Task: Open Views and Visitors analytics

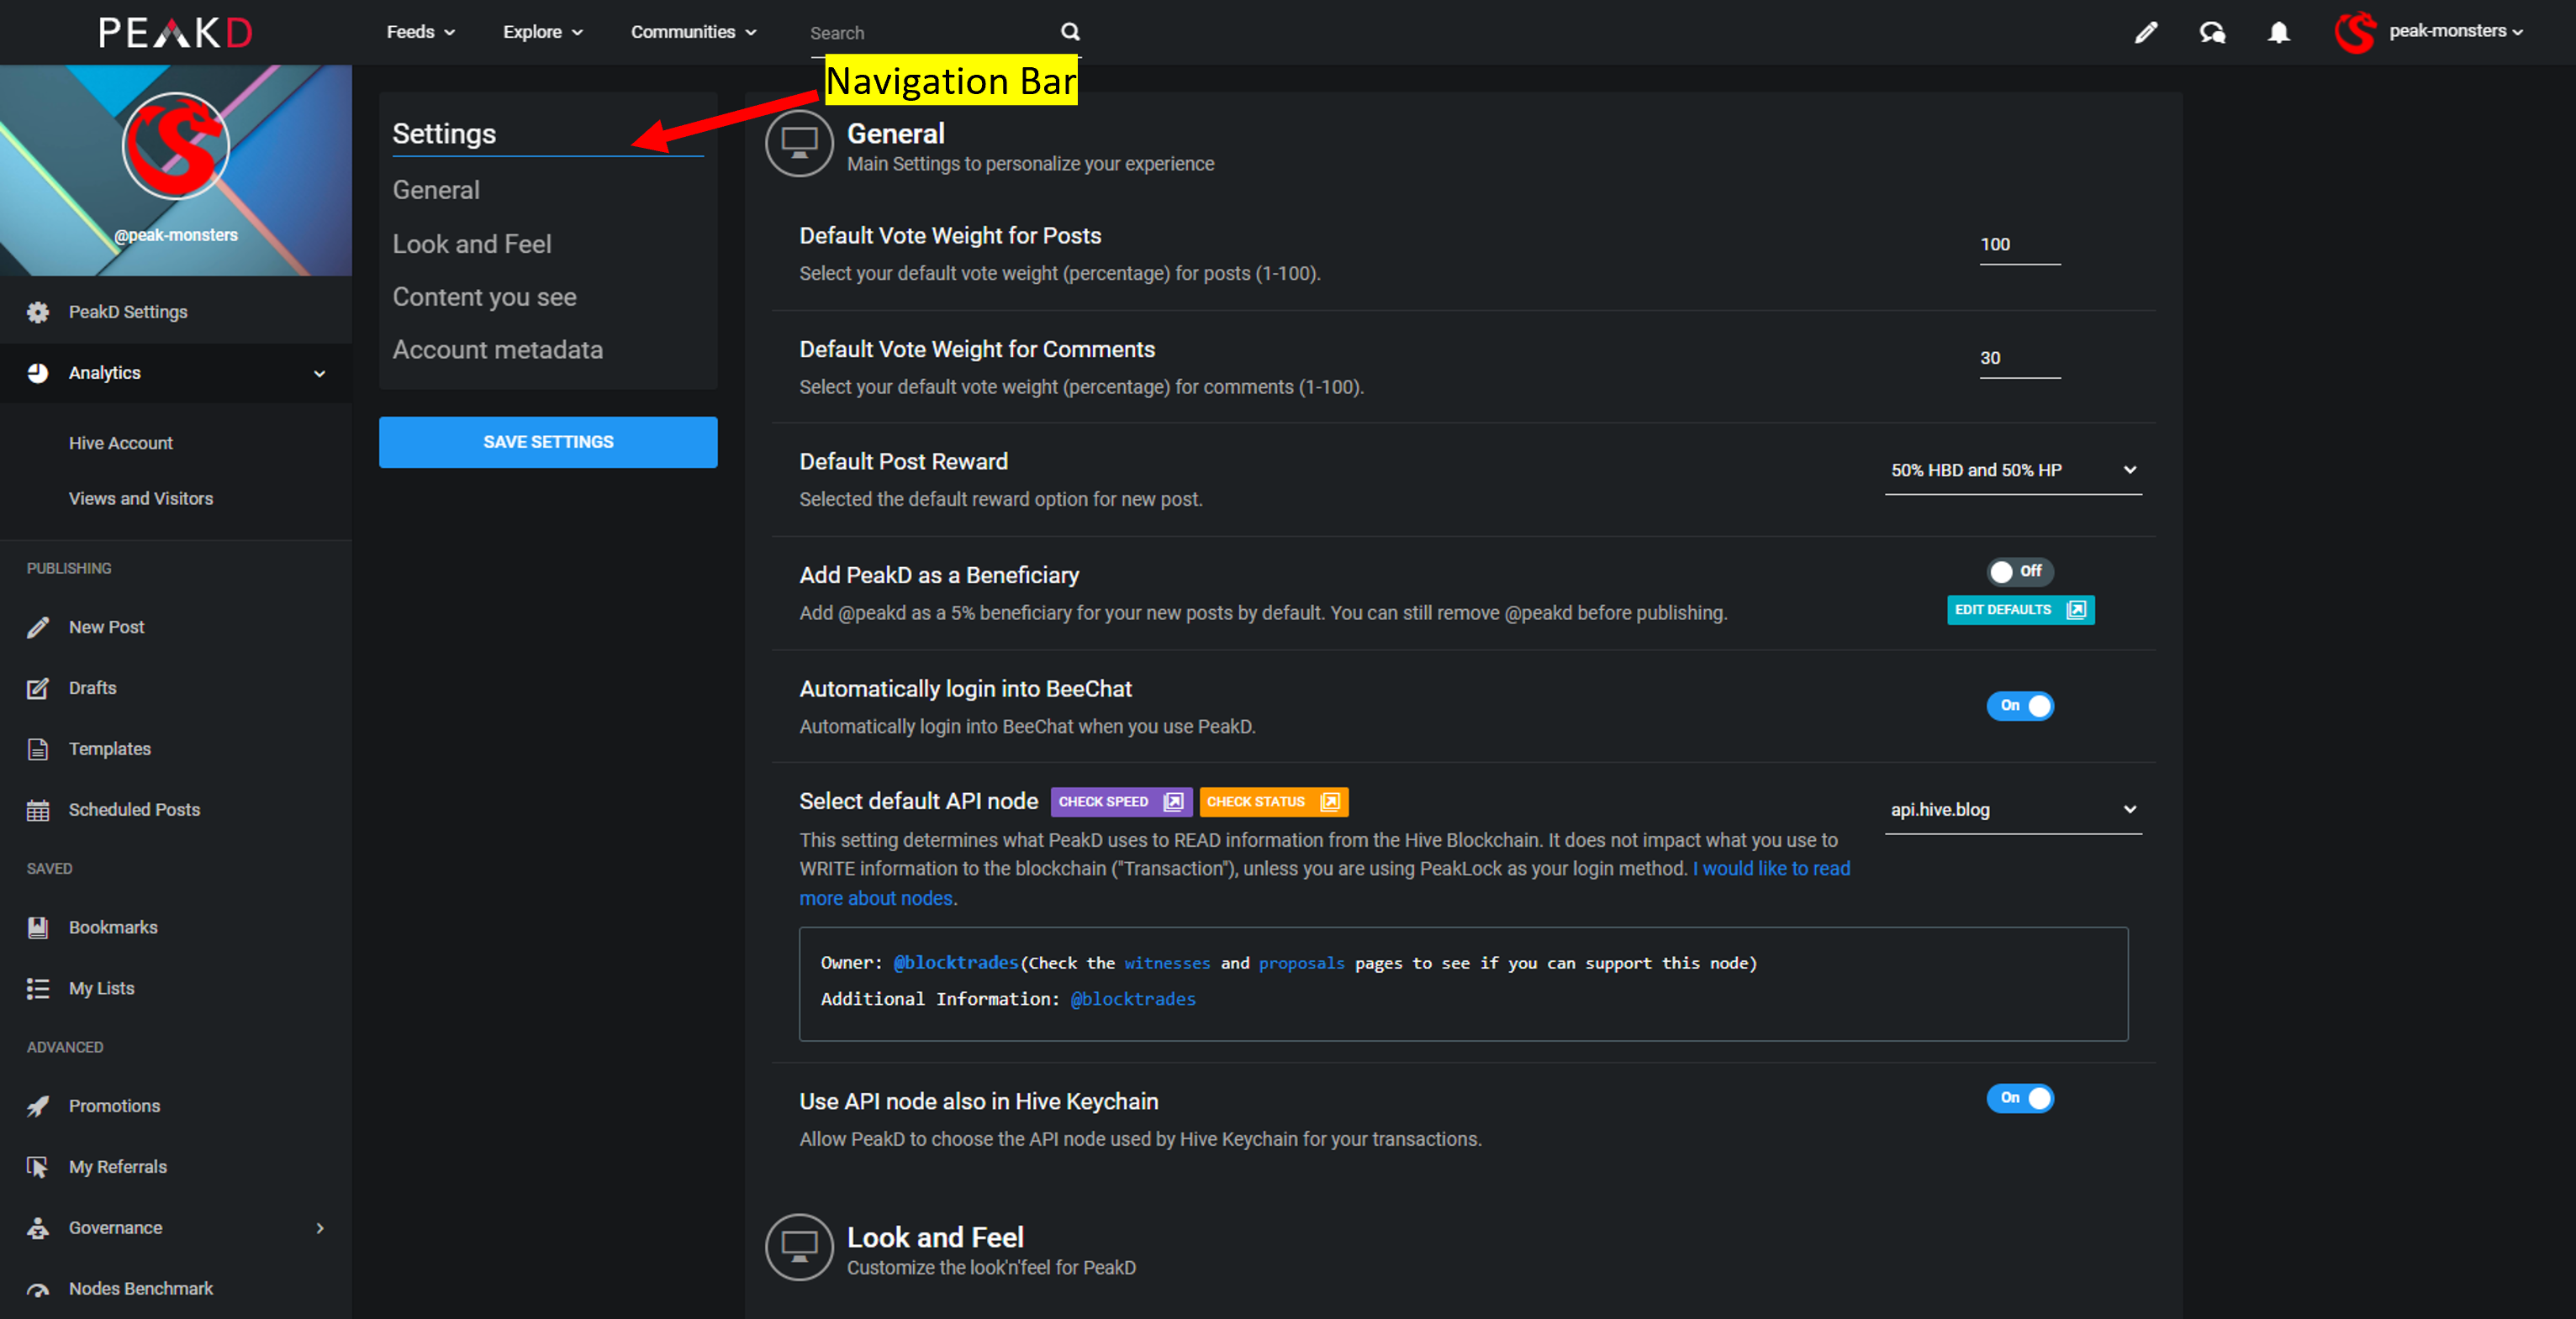Action: pyautogui.click(x=141, y=499)
